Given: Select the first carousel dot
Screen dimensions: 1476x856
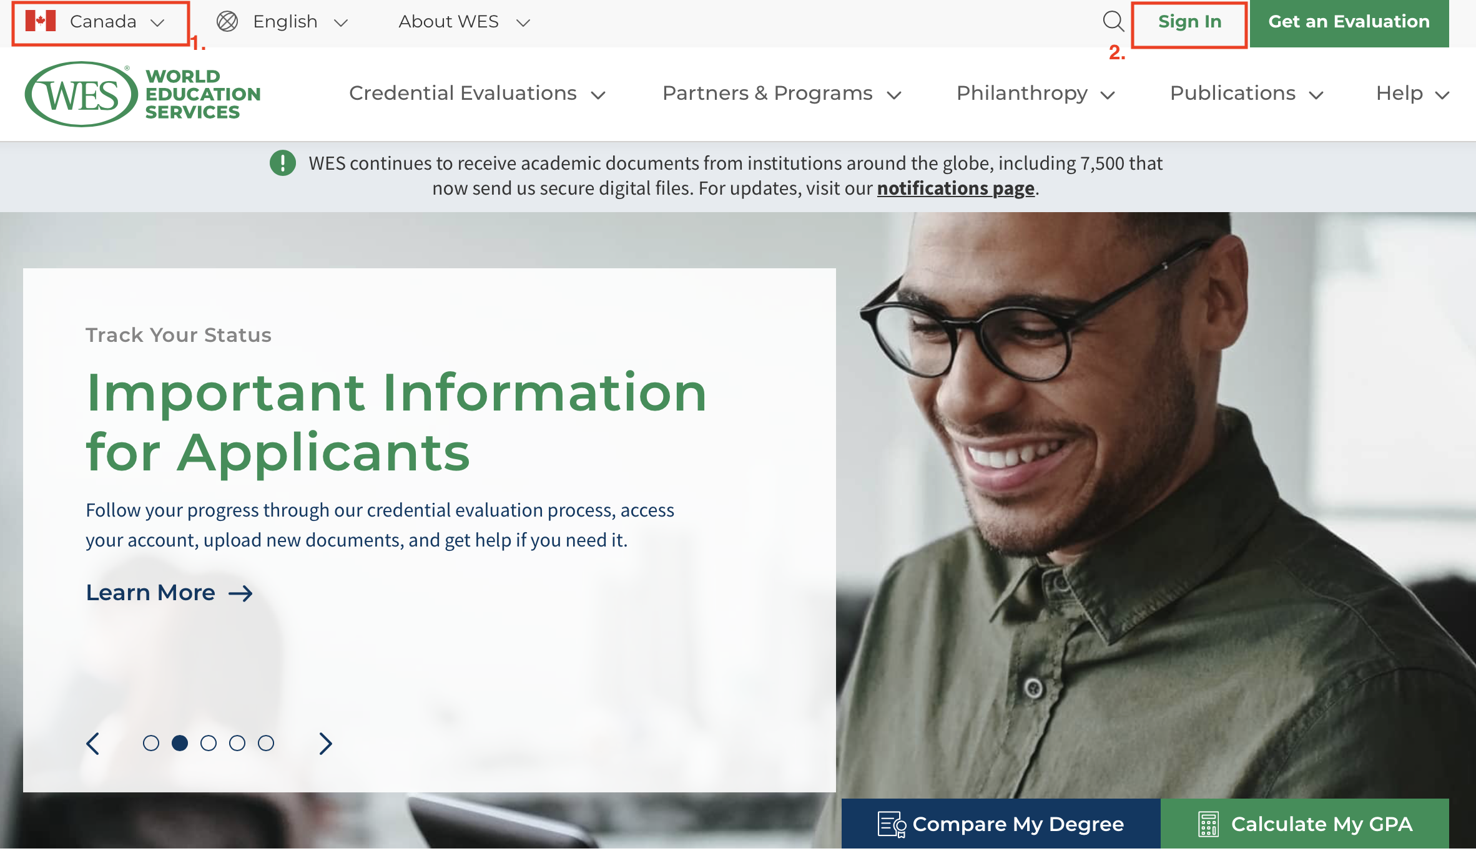Looking at the screenshot, I should pos(151,743).
